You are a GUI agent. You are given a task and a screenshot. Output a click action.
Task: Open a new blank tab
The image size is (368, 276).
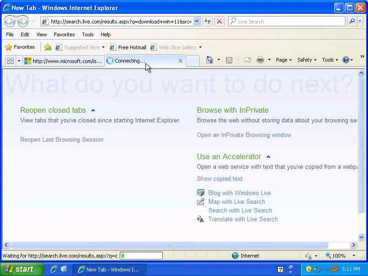193,61
